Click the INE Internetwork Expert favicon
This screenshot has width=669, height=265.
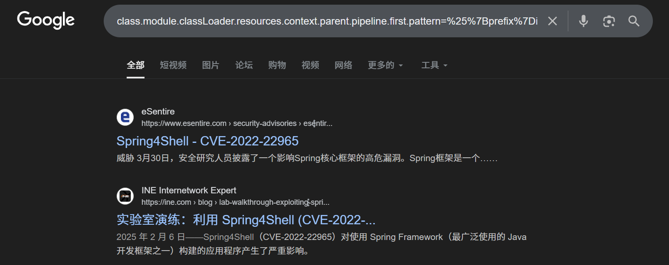coord(125,196)
